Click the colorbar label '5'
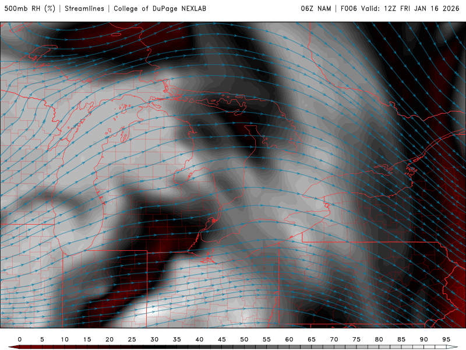The image size is (466, 350). click(x=42, y=339)
